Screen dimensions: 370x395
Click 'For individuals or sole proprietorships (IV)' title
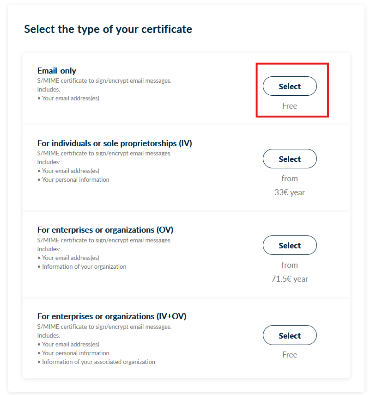click(x=115, y=143)
